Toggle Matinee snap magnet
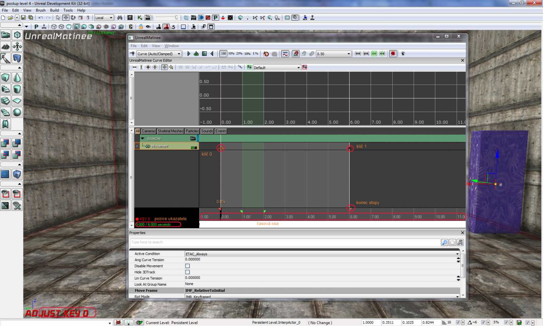The width and height of the screenshot is (543, 326). click(296, 54)
